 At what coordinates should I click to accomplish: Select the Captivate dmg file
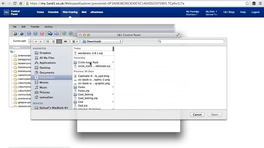[94, 76]
